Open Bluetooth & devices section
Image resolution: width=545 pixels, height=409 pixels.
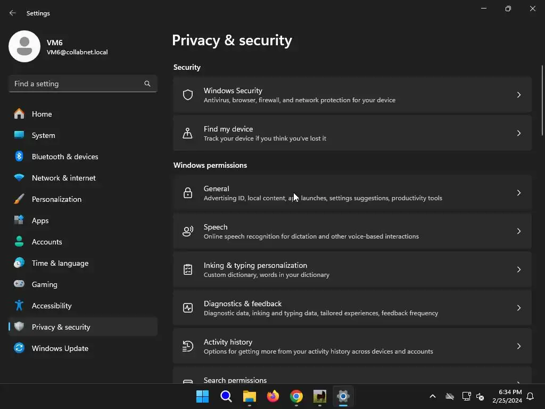pyautogui.click(x=82, y=157)
